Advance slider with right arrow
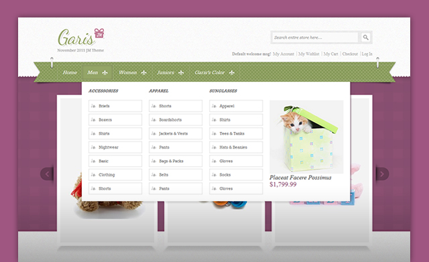The image size is (429, 262). pyautogui.click(x=382, y=174)
